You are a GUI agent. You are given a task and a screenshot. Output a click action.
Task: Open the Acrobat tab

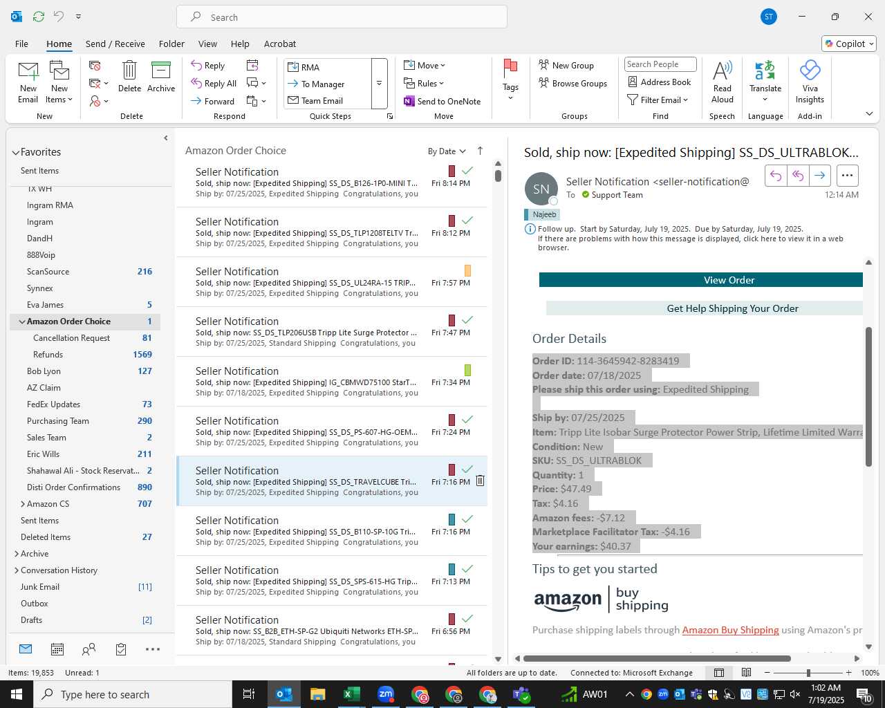(280, 44)
